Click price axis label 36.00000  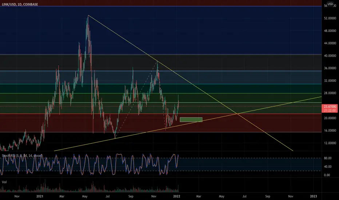coord(330,68)
